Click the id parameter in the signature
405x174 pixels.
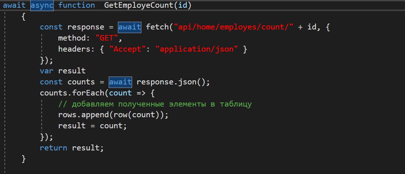[x=183, y=6]
